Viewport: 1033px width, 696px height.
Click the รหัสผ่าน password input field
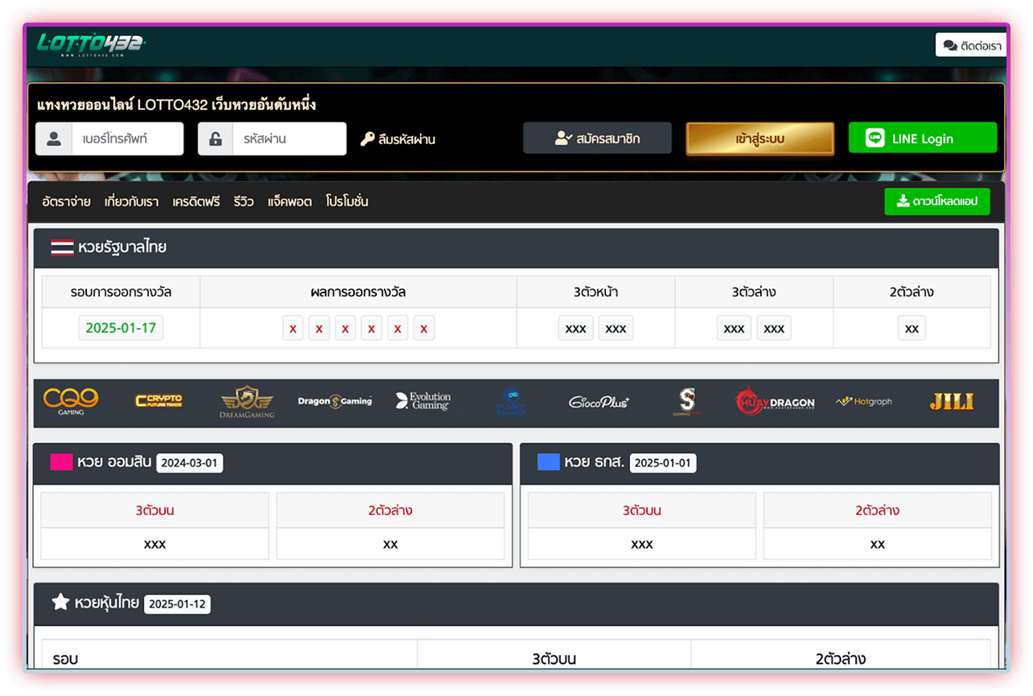coord(290,139)
